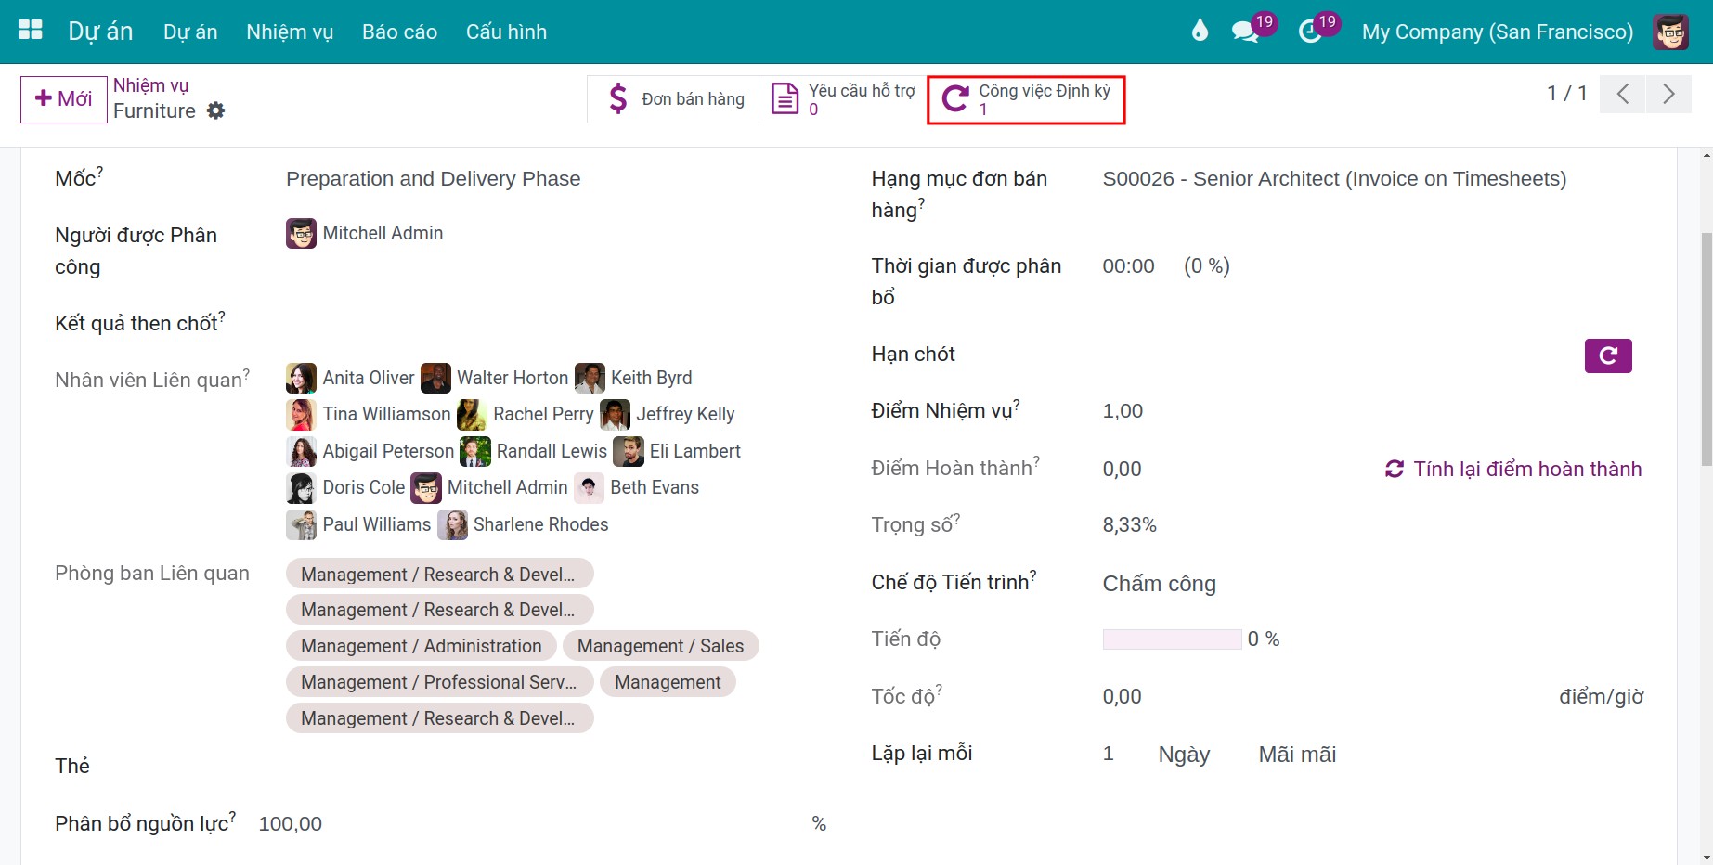
Task: Open the Nhiệm vụ top menu
Action: 290,32
